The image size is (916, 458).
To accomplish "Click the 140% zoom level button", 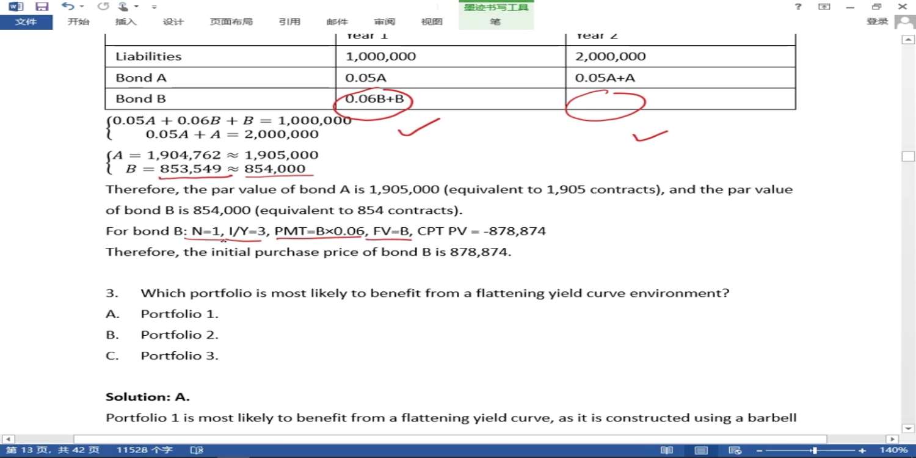I will 894,450.
